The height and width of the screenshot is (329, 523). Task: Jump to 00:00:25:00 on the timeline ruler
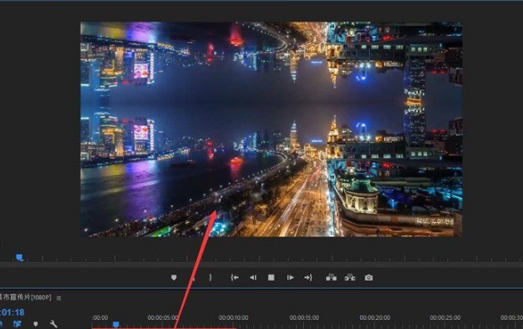445,317
